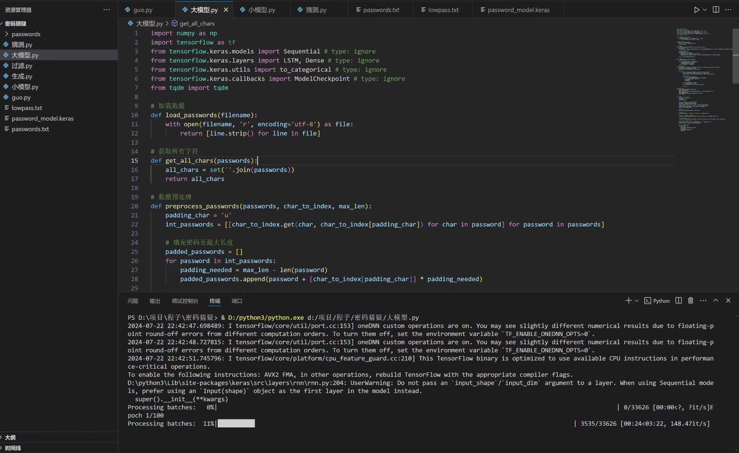
Task: Create a new terminal with plus icon
Action: pos(628,301)
